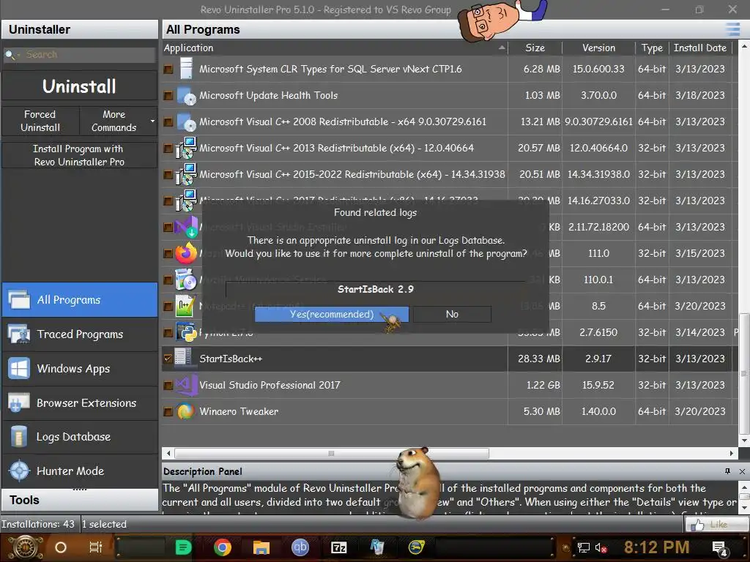The width and height of the screenshot is (750, 562).
Task: Check the Microsoft System CLR Types checkbox
Action: 168,70
